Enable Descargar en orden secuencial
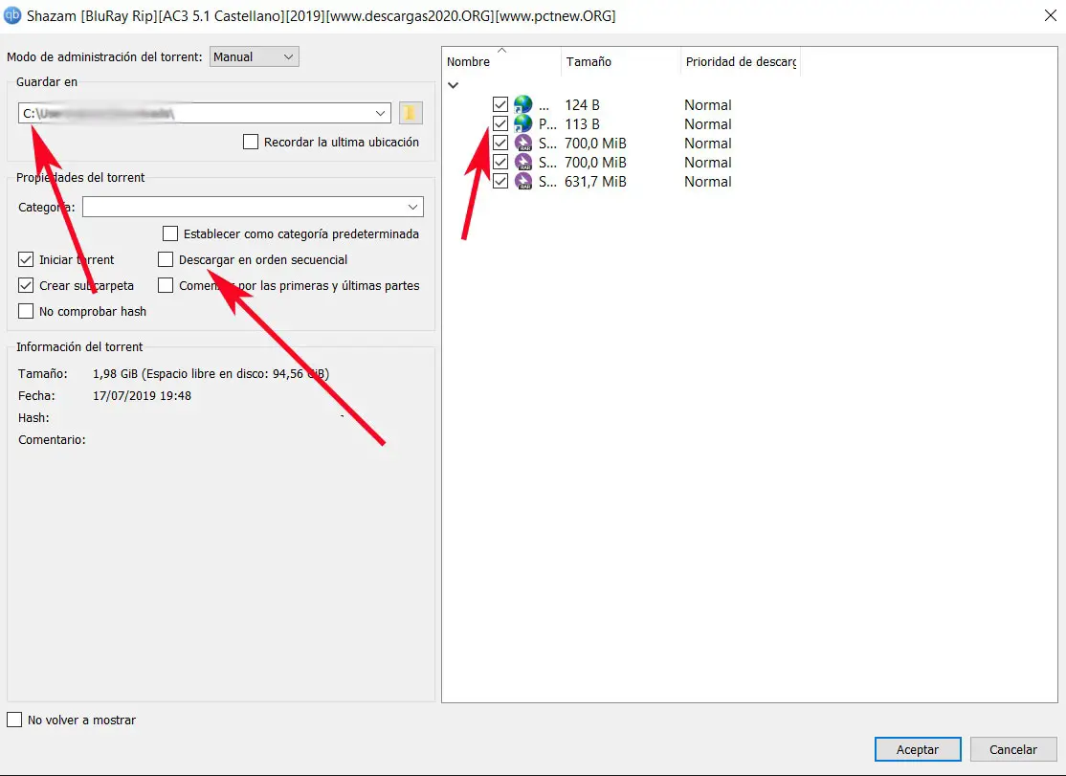The image size is (1066, 776). point(166,259)
